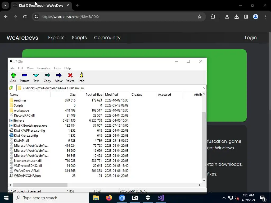This screenshot has height=203, width=271.
Task: Select the finj.exe file icon
Action: [11, 121]
